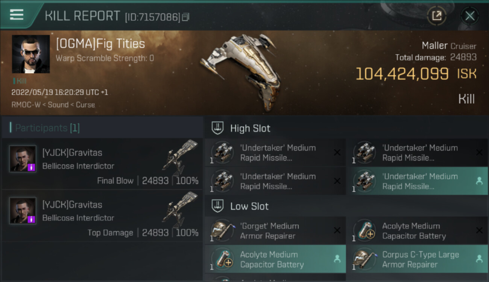Toggle the highlighted Acolyte Medium Capacitor Battery
Viewport: 489px width, 282px height.
click(x=275, y=259)
